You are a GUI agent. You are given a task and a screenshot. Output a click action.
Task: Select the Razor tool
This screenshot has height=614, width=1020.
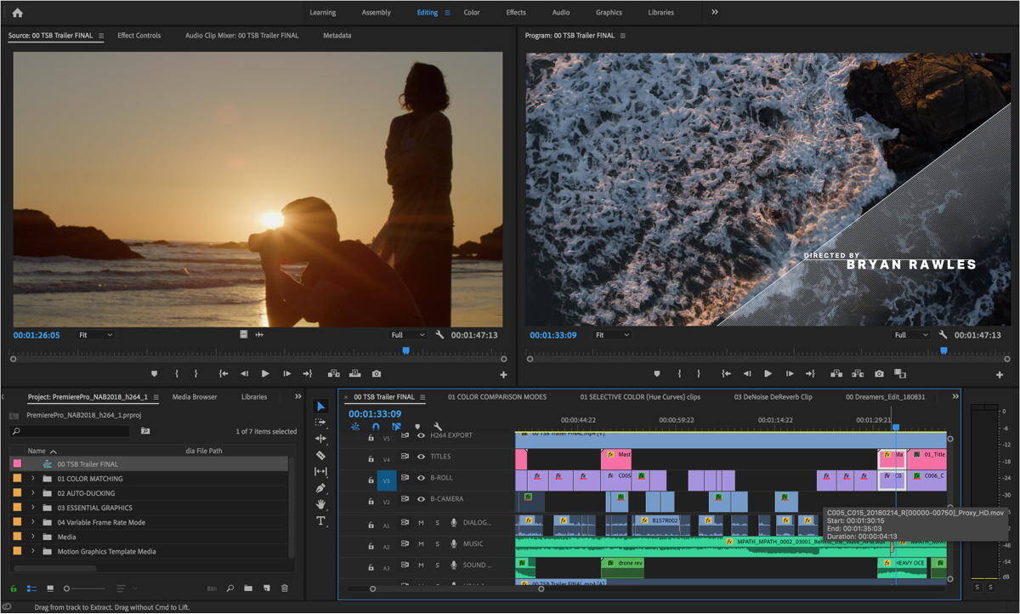[x=320, y=455]
